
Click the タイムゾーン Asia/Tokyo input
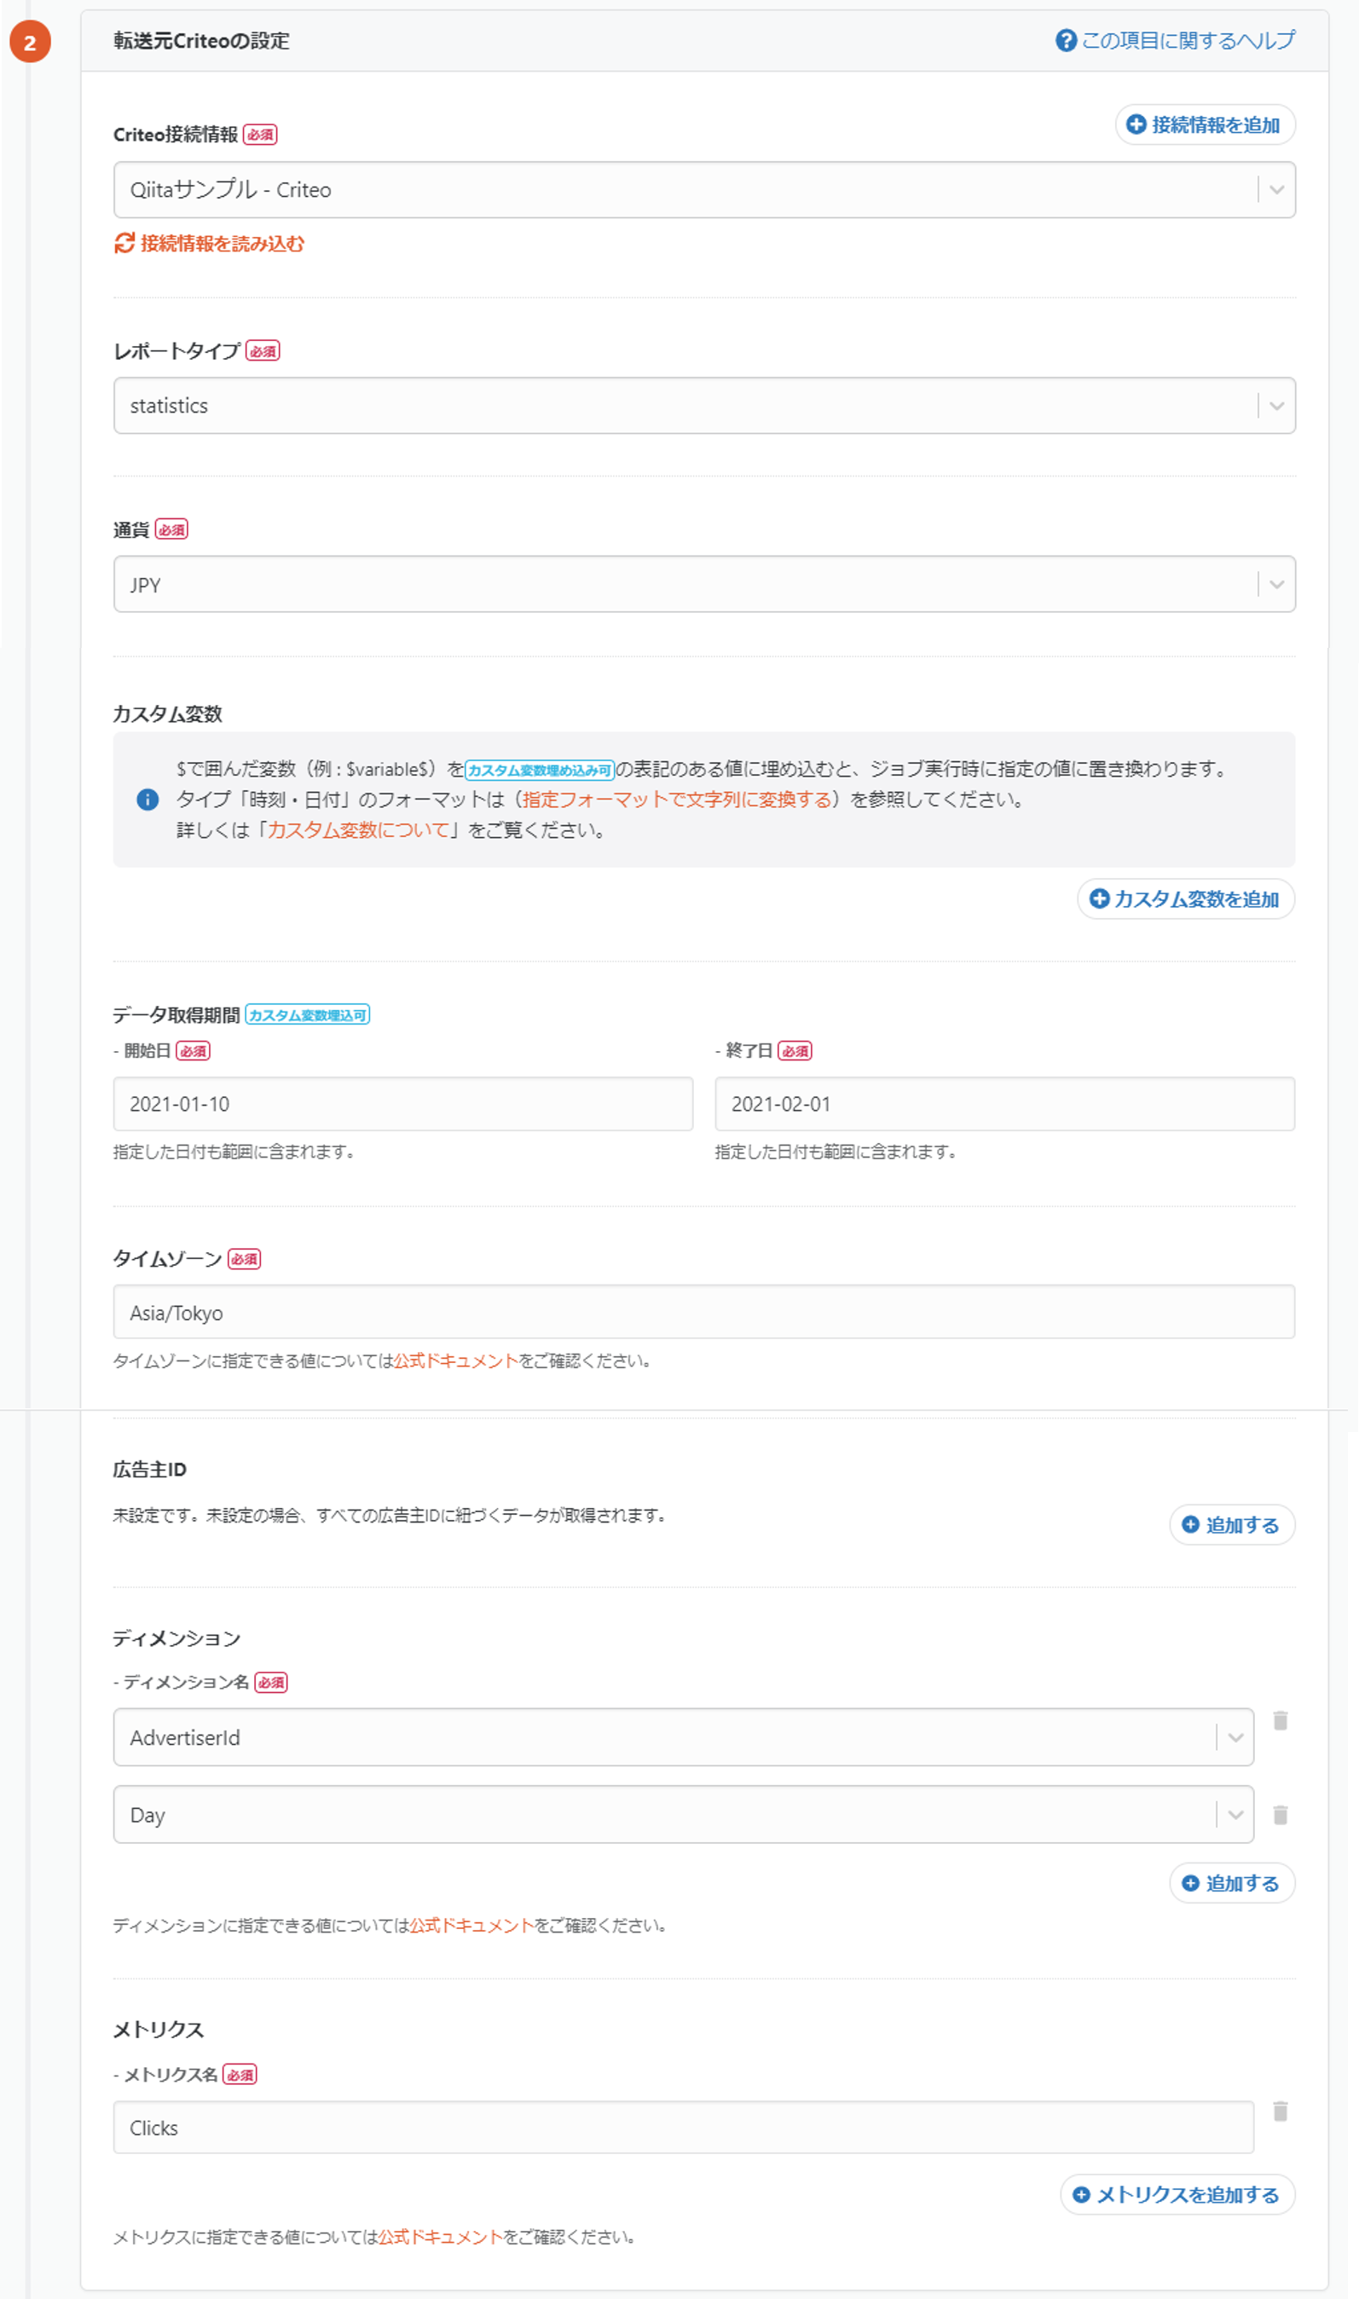(x=703, y=1312)
